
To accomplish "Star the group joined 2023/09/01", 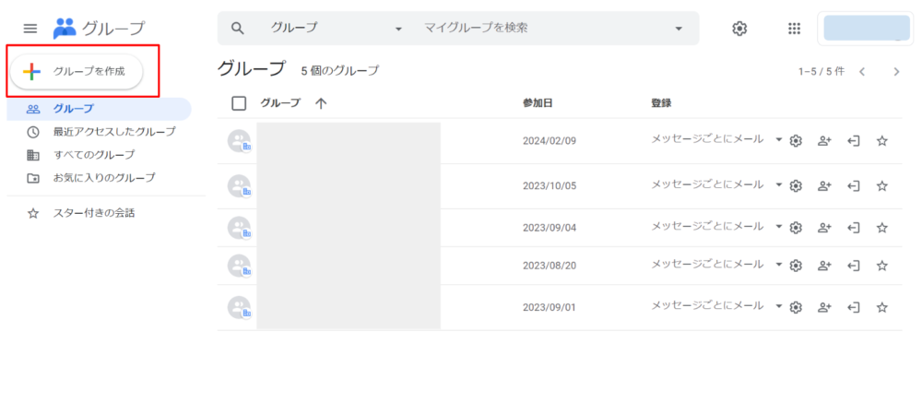I will pyautogui.click(x=881, y=307).
